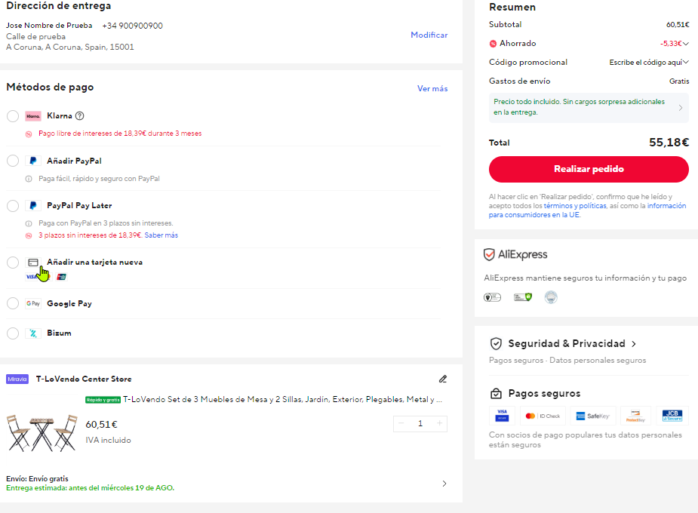Open the Precio todo incluido details chevron
This screenshot has width=698, height=513.
click(680, 108)
